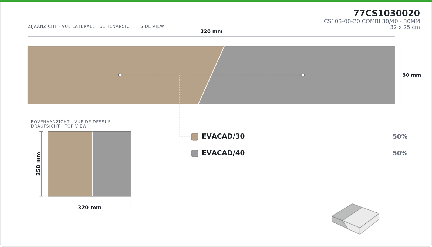The height and width of the screenshot is (247, 432).
Task: Click the BOVENAANZICHT top view heading
Action: [71, 124]
